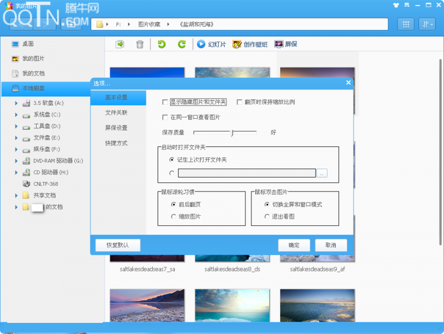Click the delete trash can icon
The image size is (444, 334).
click(x=140, y=44)
